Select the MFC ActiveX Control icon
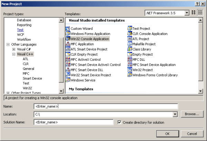This screenshot has height=141, width=207. [x=68, y=59]
